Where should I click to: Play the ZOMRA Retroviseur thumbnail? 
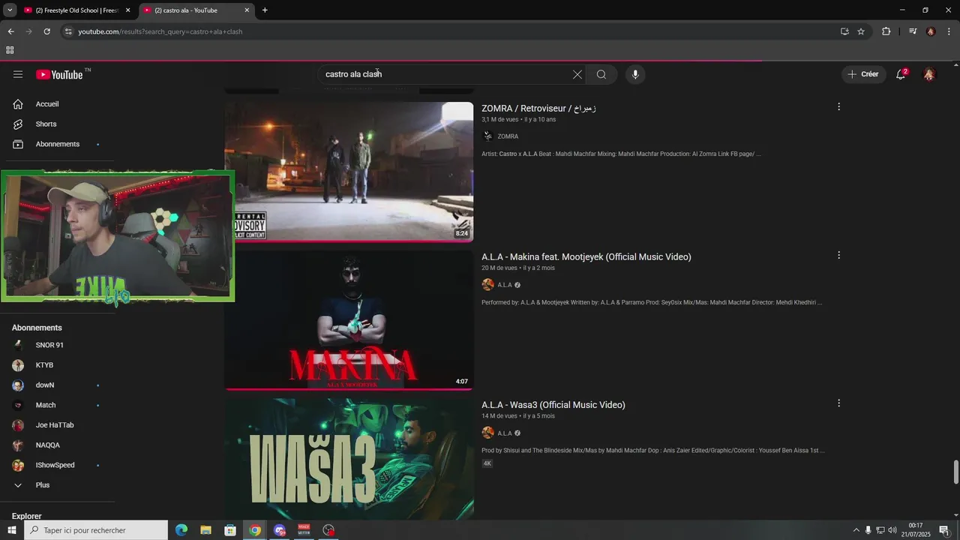pyautogui.click(x=349, y=172)
